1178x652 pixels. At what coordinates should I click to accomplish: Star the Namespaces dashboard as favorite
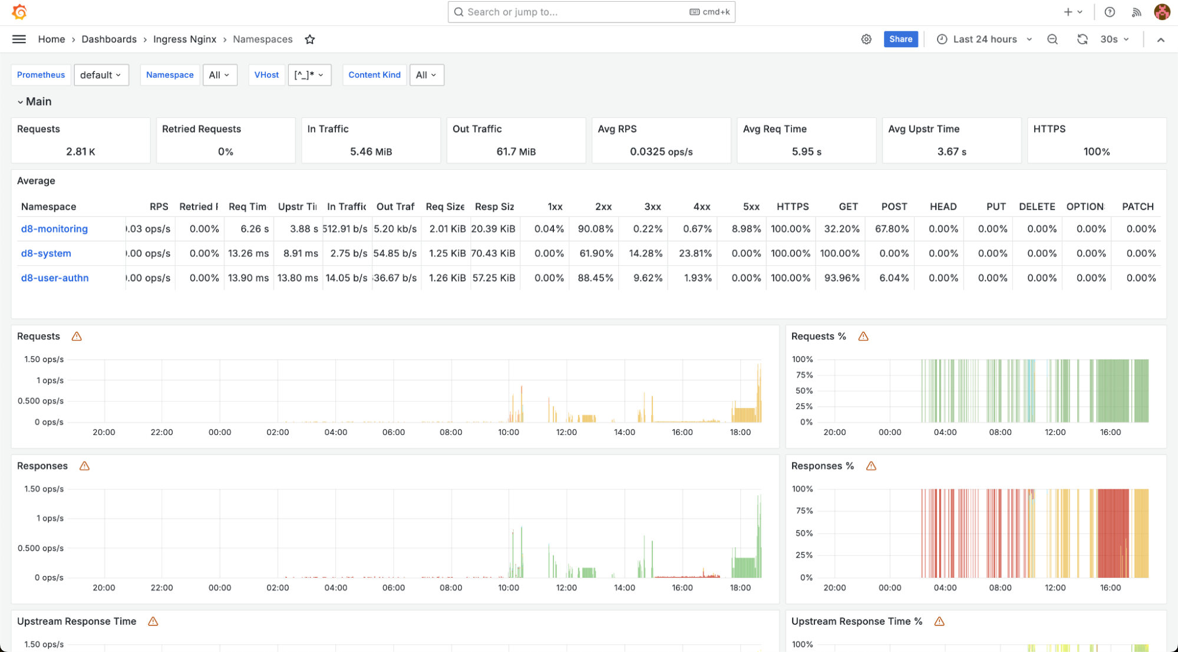click(310, 39)
